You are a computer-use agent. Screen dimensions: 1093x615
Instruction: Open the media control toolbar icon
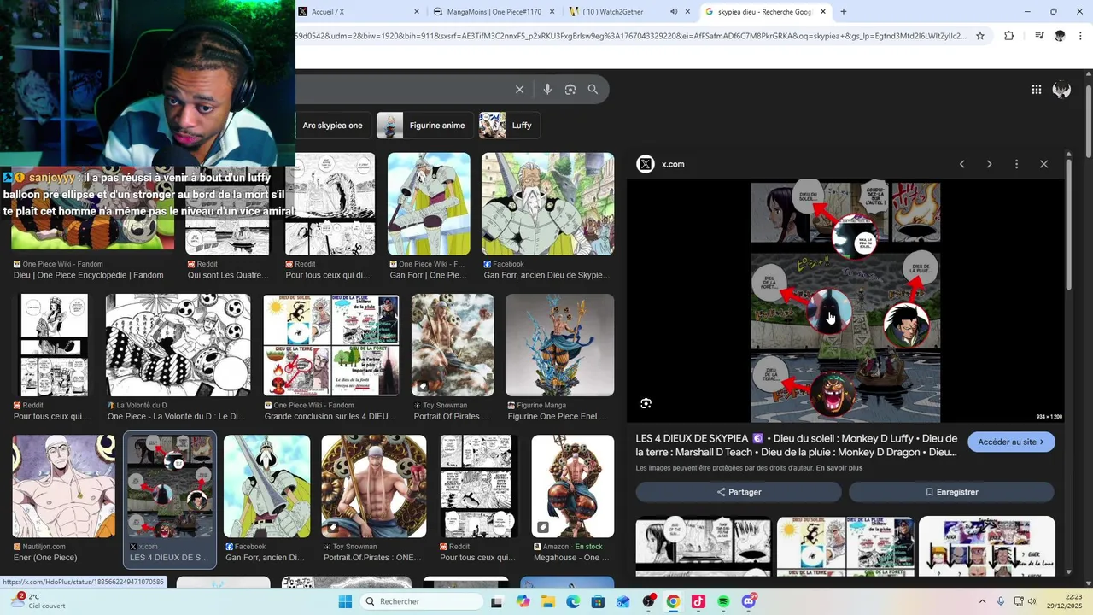(1039, 36)
